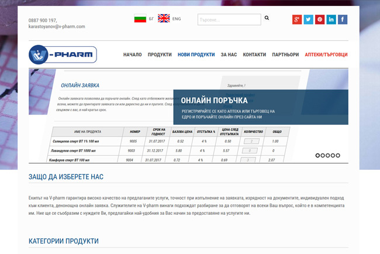
Task: Open the LinkedIn social icon
Action: [331, 19]
